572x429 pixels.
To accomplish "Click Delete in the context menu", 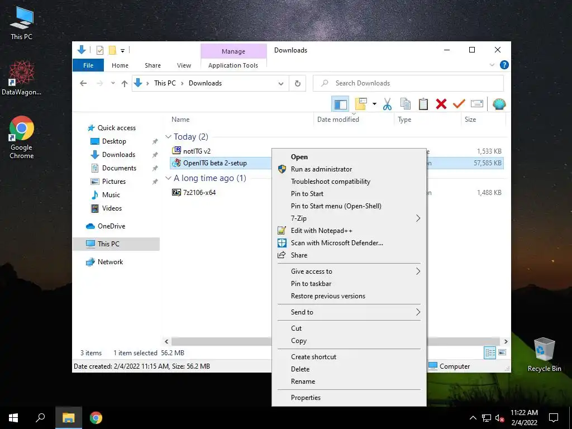I will tap(349, 369).
